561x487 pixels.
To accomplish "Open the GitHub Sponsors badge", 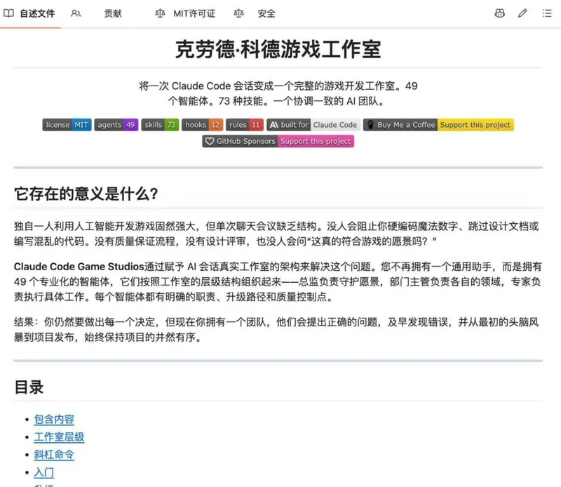I will [278, 141].
